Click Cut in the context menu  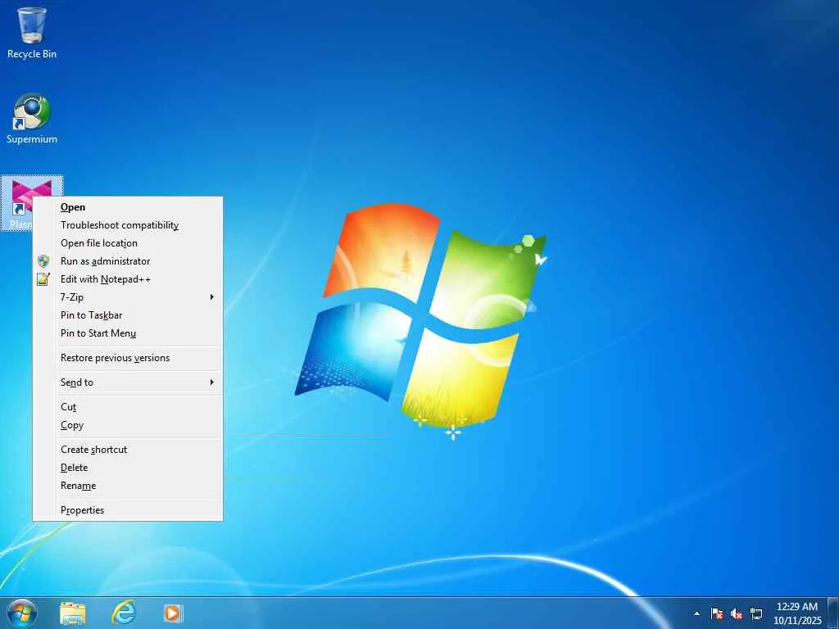(x=127, y=407)
